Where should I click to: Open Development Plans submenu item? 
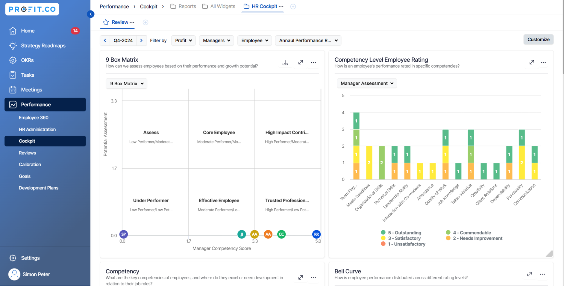(39, 188)
